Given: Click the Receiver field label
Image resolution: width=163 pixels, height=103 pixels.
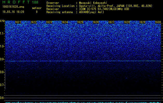Looking at the screenshot, I should pos(53,9).
